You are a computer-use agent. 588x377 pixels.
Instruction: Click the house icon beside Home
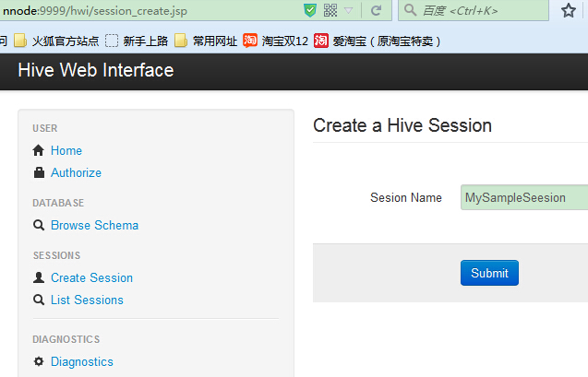(38, 150)
